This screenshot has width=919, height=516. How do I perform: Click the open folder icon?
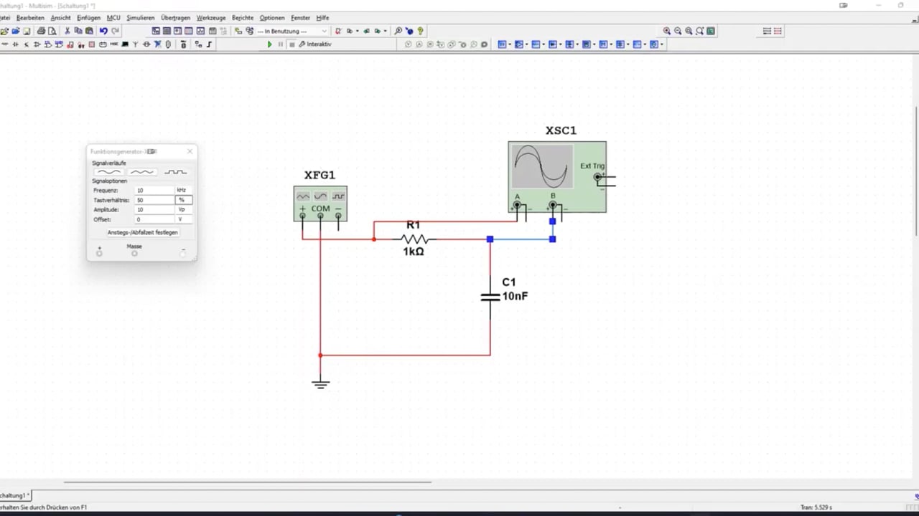[4, 31]
